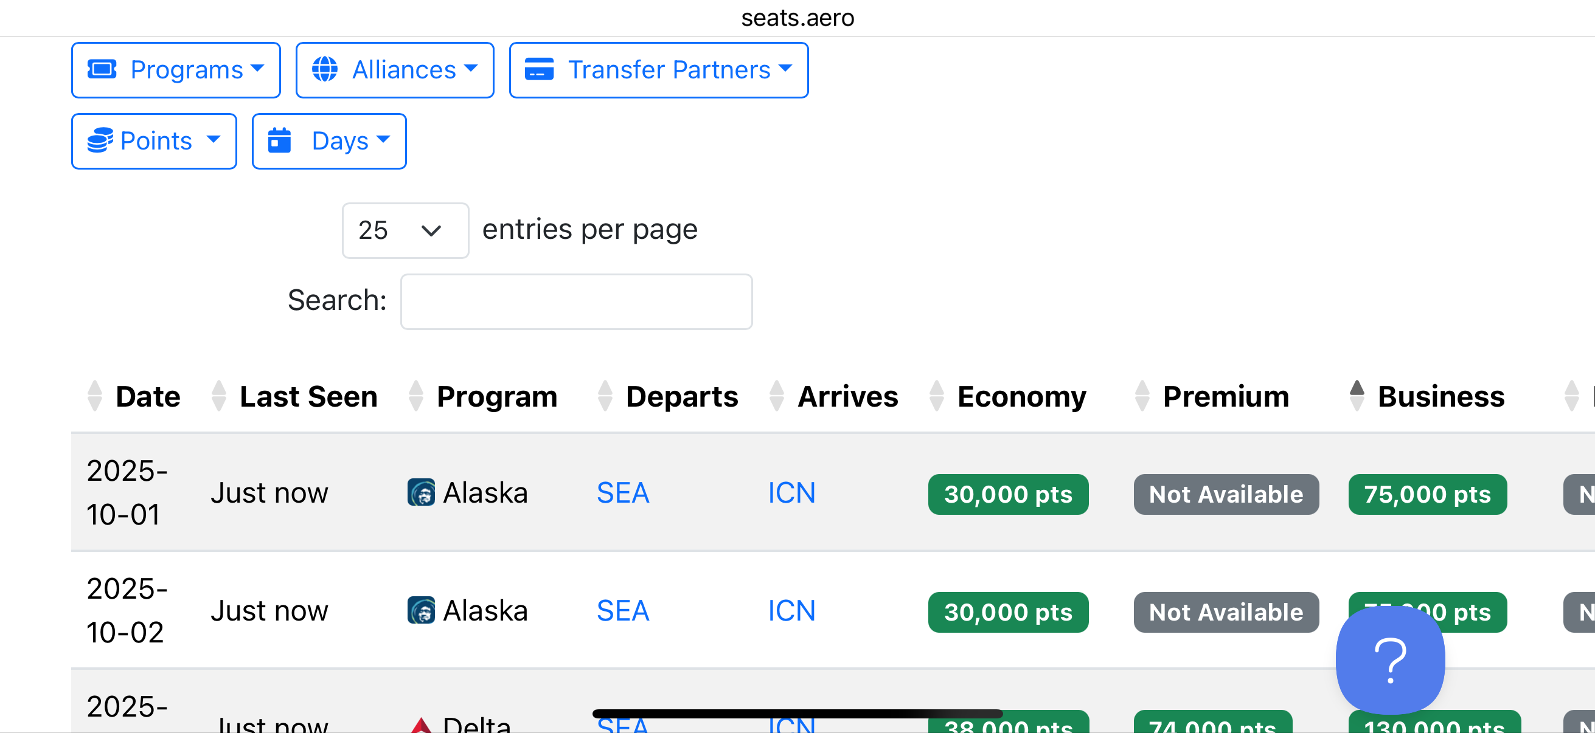Sort by Arrives column arrows
Image resolution: width=1595 pixels, height=733 pixels.
click(776, 396)
